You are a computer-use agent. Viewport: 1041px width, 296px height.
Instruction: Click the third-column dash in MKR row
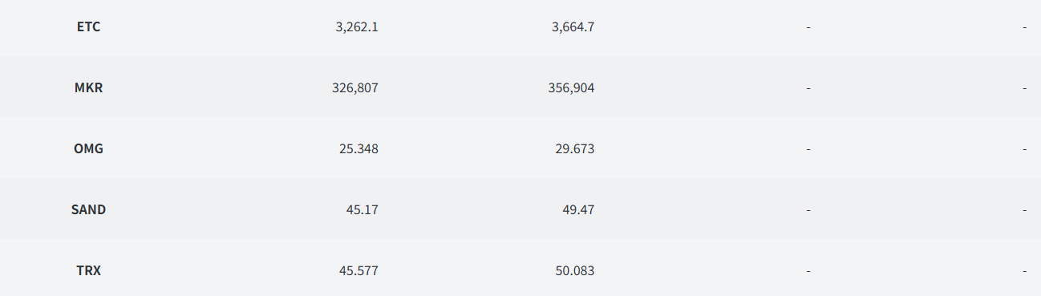(x=808, y=88)
